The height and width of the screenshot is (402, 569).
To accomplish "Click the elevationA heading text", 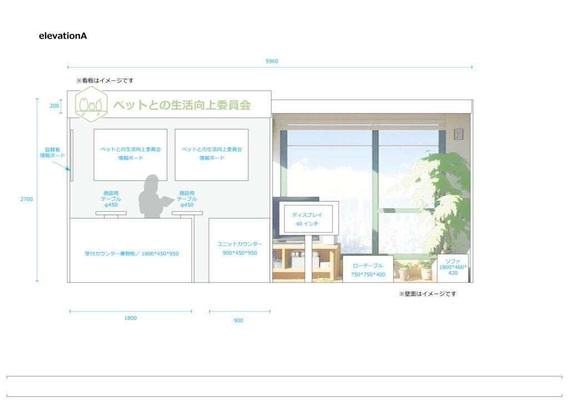I will (x=63, y=36).
